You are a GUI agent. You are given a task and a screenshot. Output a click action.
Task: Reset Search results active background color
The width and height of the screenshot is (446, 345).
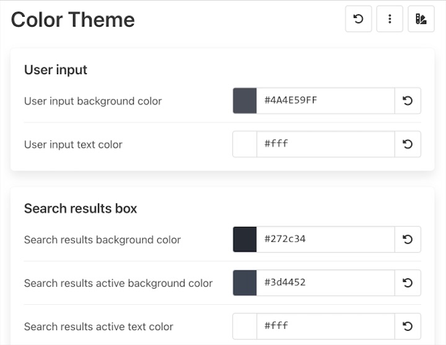point(408,283)
